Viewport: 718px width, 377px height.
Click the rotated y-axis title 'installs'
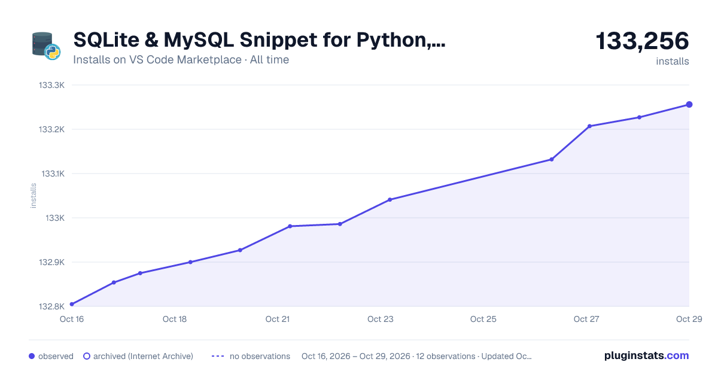pos(34,196)
